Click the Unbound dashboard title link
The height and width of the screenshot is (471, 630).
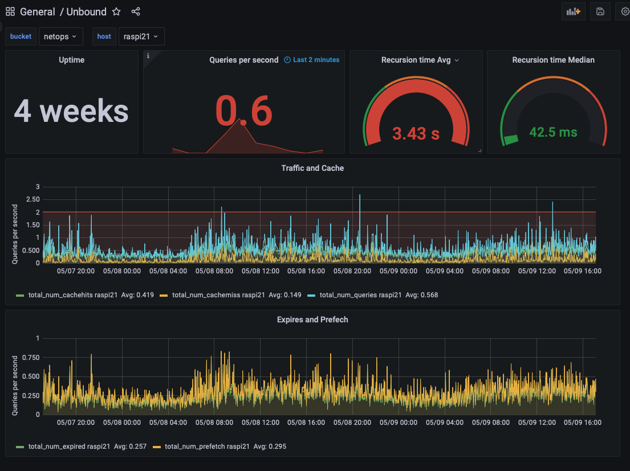(86, 11)
